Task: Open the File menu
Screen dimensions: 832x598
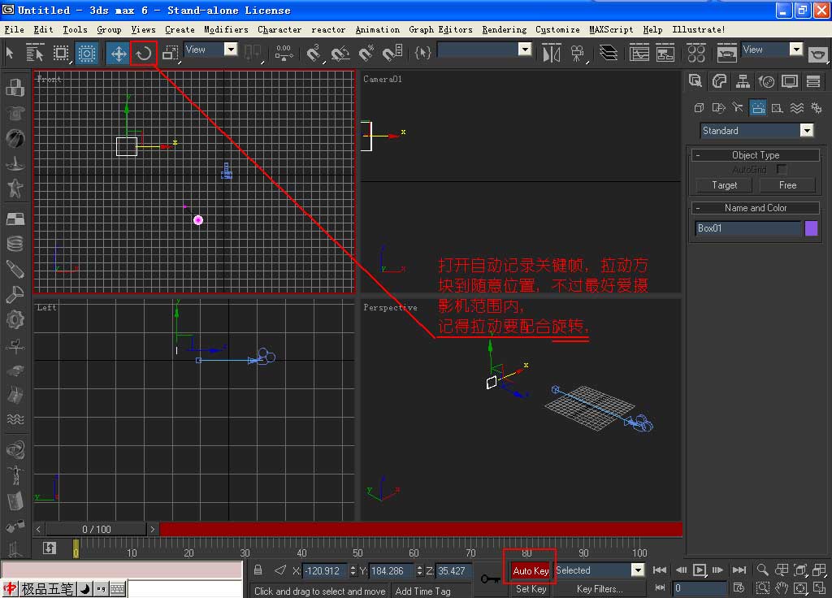Action: pos(15,30)
